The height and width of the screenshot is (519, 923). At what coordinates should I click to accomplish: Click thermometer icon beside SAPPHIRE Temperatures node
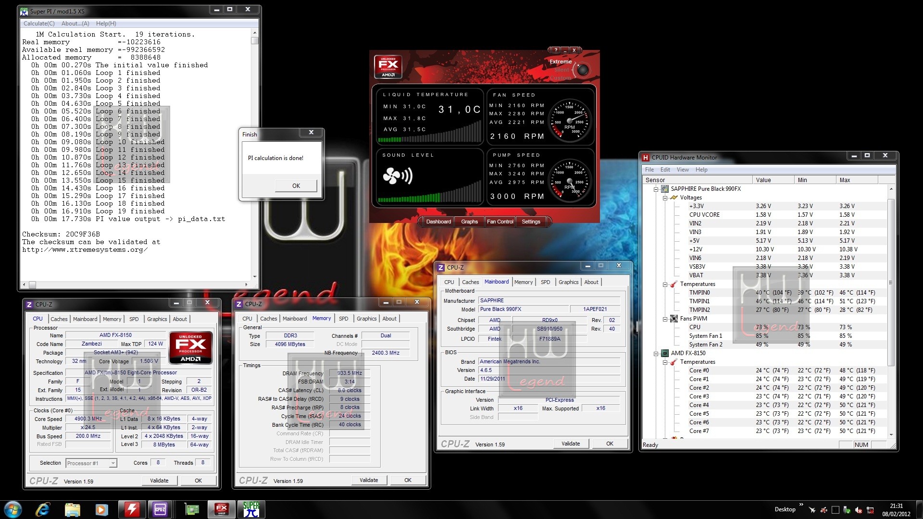click(x=674, y=284)
